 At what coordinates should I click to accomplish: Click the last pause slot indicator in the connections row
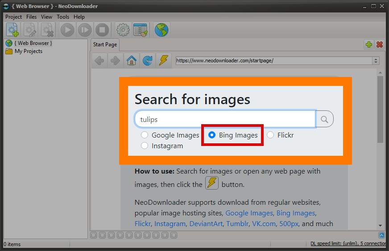[174, 235]
